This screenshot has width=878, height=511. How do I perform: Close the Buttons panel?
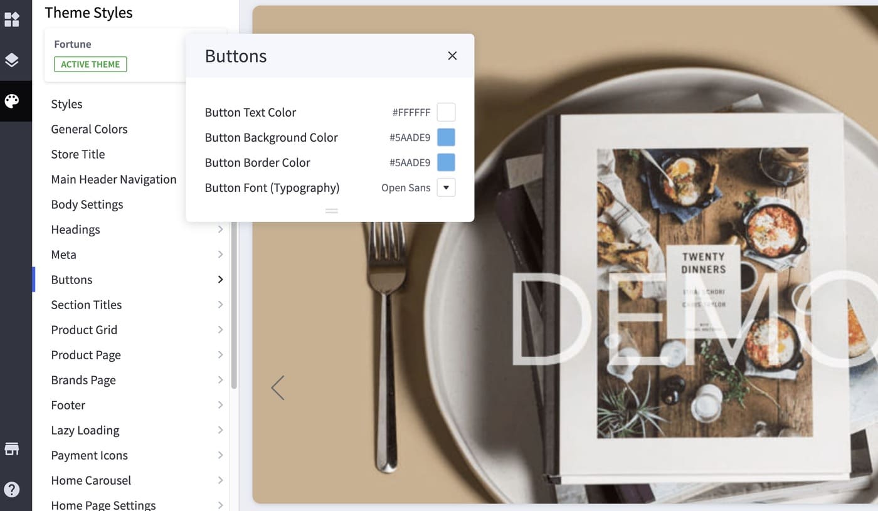tap(452, 56)
